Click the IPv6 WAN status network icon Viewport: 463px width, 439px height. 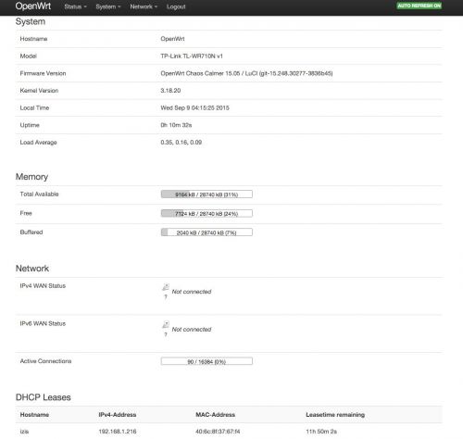coord(166,325)
